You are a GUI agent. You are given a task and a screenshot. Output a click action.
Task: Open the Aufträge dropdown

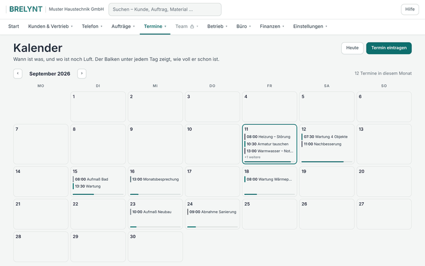click(x=123, y=27)
